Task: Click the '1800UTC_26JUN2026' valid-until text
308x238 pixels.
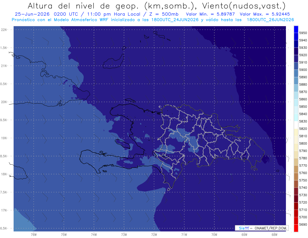Action: coord(270,20)
